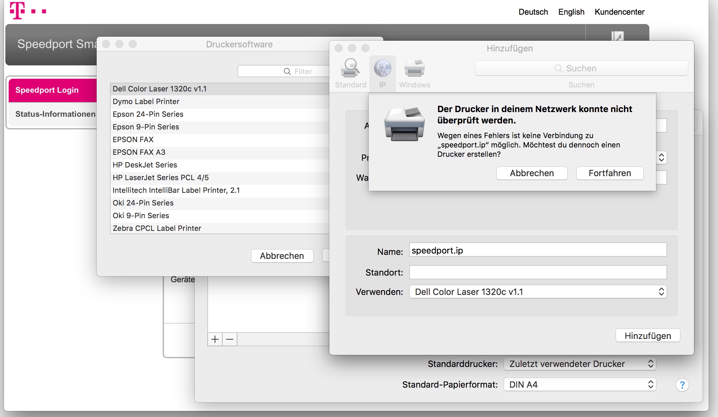
Task: Select Intellitech IntelliBar Label Printer, 2.1
Action: pyautogui.click(x=220, y=190)
